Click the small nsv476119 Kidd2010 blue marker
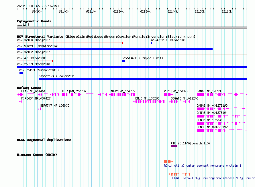The height and width of the screenshot is (187, 255). 152,43
